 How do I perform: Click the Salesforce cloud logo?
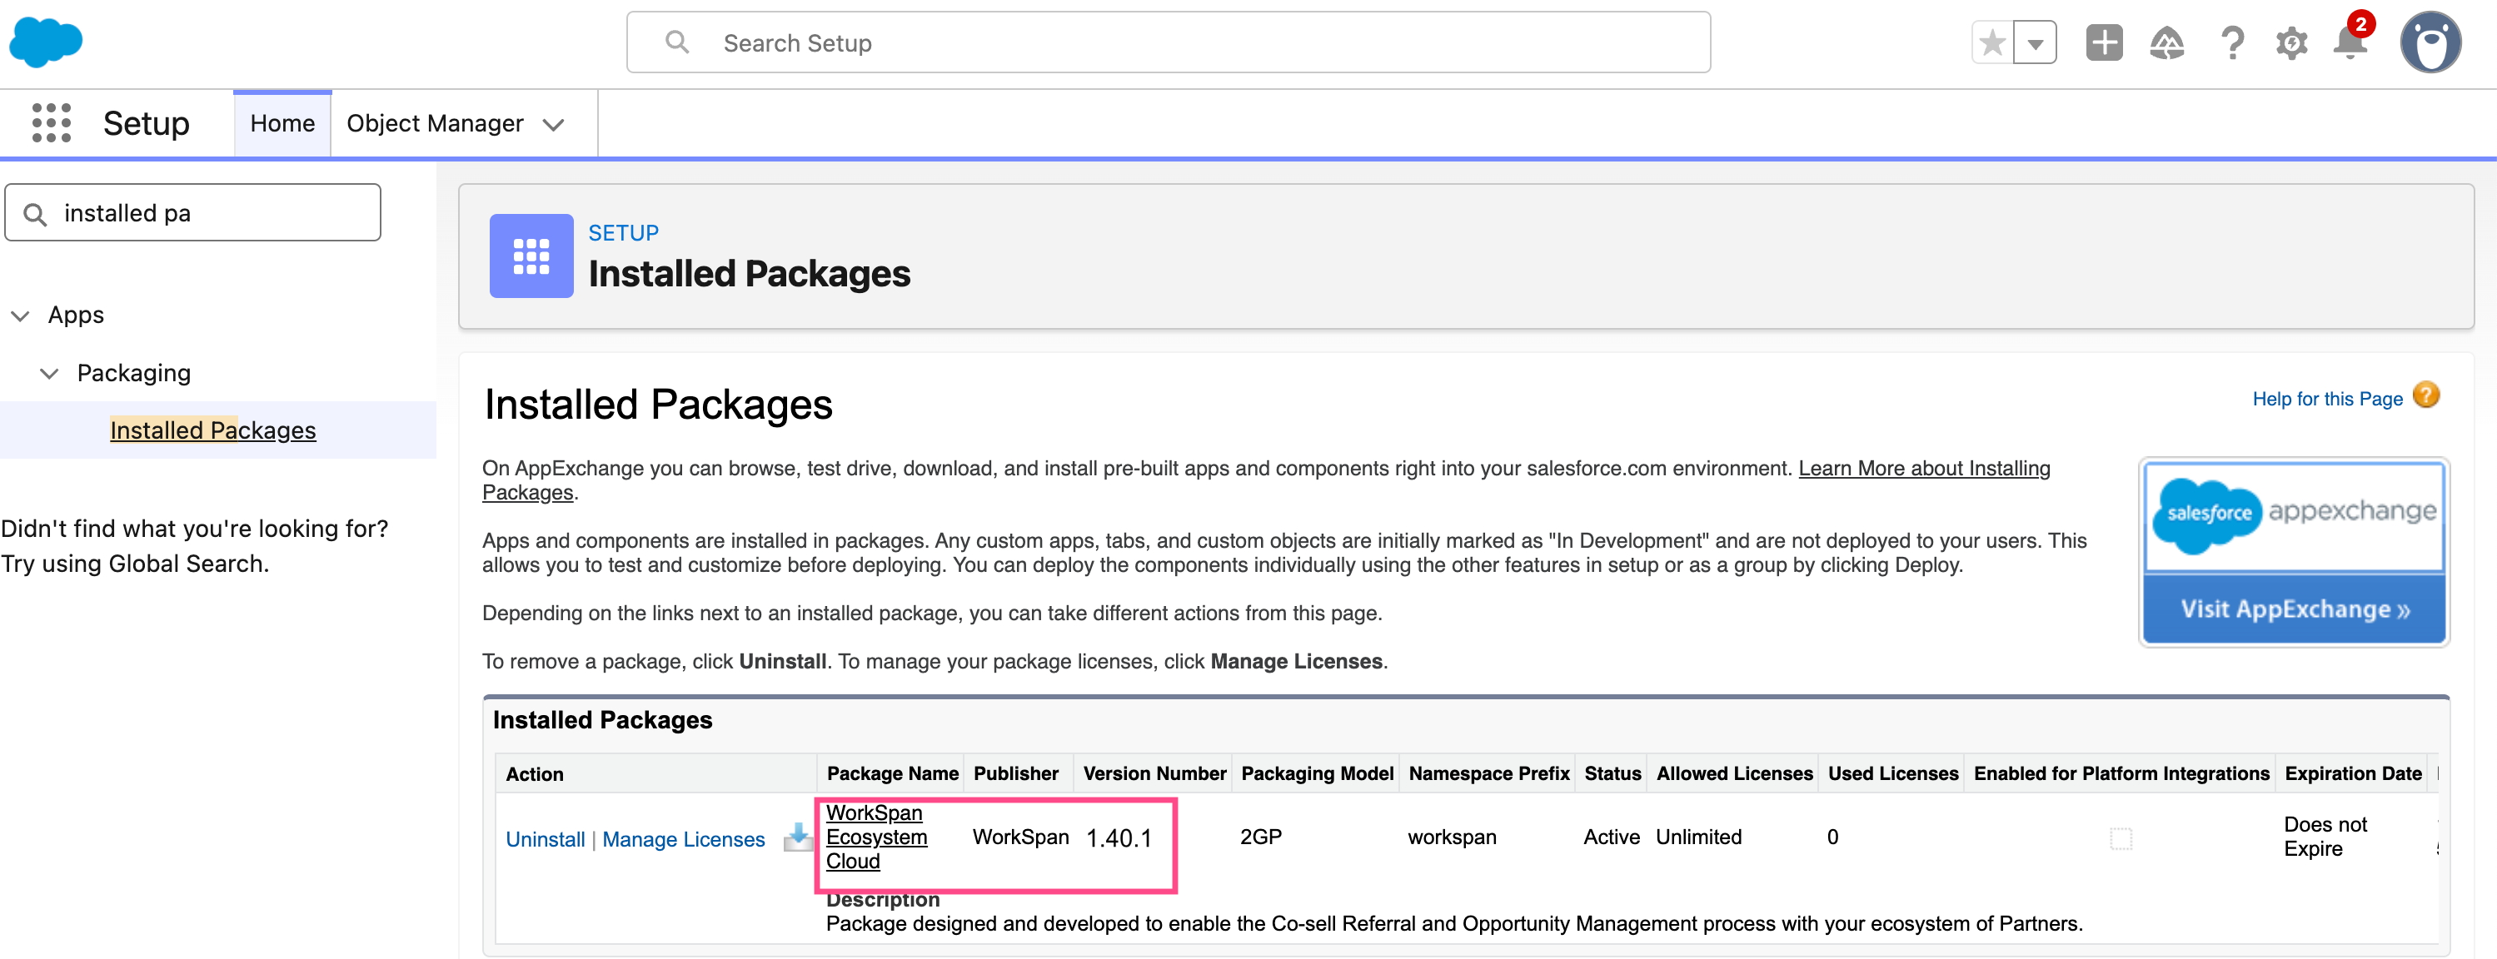click(x=46, y=42)
